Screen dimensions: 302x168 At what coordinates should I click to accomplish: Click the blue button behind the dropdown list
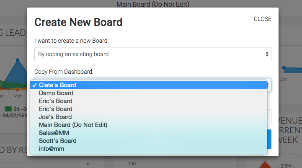pyautogui.click(x=269, y=139)
